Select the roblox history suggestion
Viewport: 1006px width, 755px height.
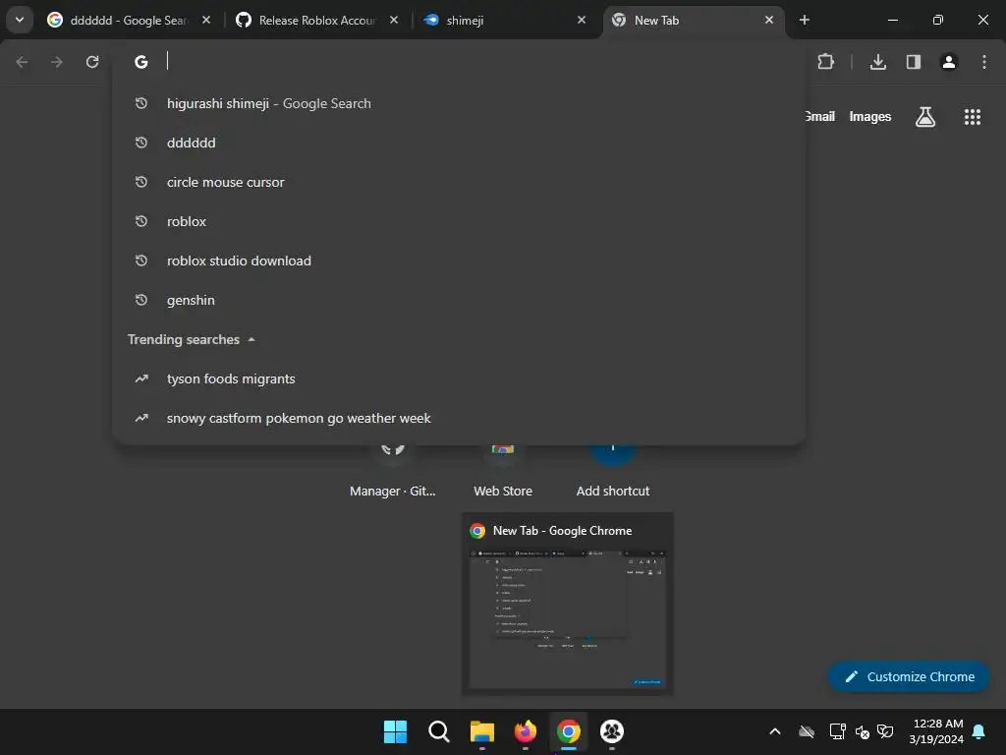pos(459,221)
